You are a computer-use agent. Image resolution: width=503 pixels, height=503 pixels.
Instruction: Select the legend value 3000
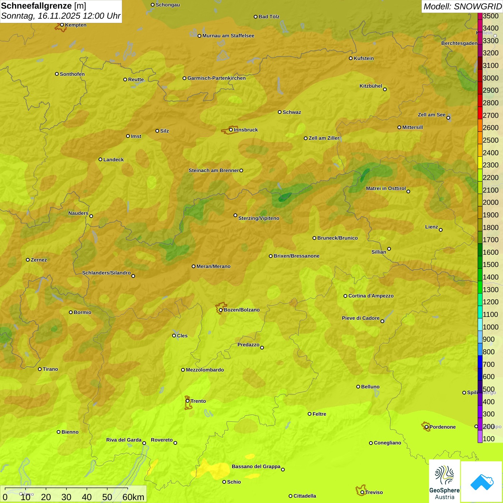tap(490, 78)
